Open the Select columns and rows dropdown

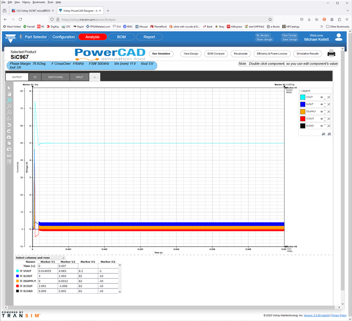(x=40, y=258)
